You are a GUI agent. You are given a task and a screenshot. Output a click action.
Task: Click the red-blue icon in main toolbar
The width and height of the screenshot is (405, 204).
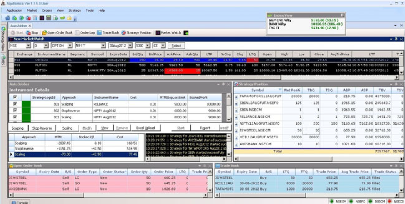point(28,18)
